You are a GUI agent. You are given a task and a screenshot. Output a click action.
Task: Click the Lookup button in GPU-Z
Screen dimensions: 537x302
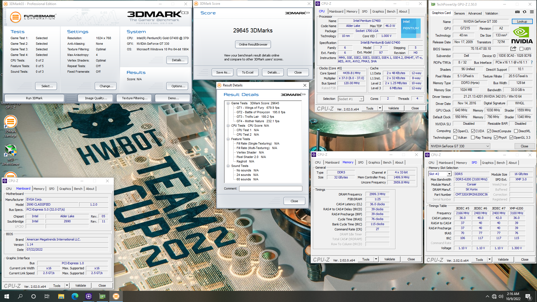(x=522, y=22)
